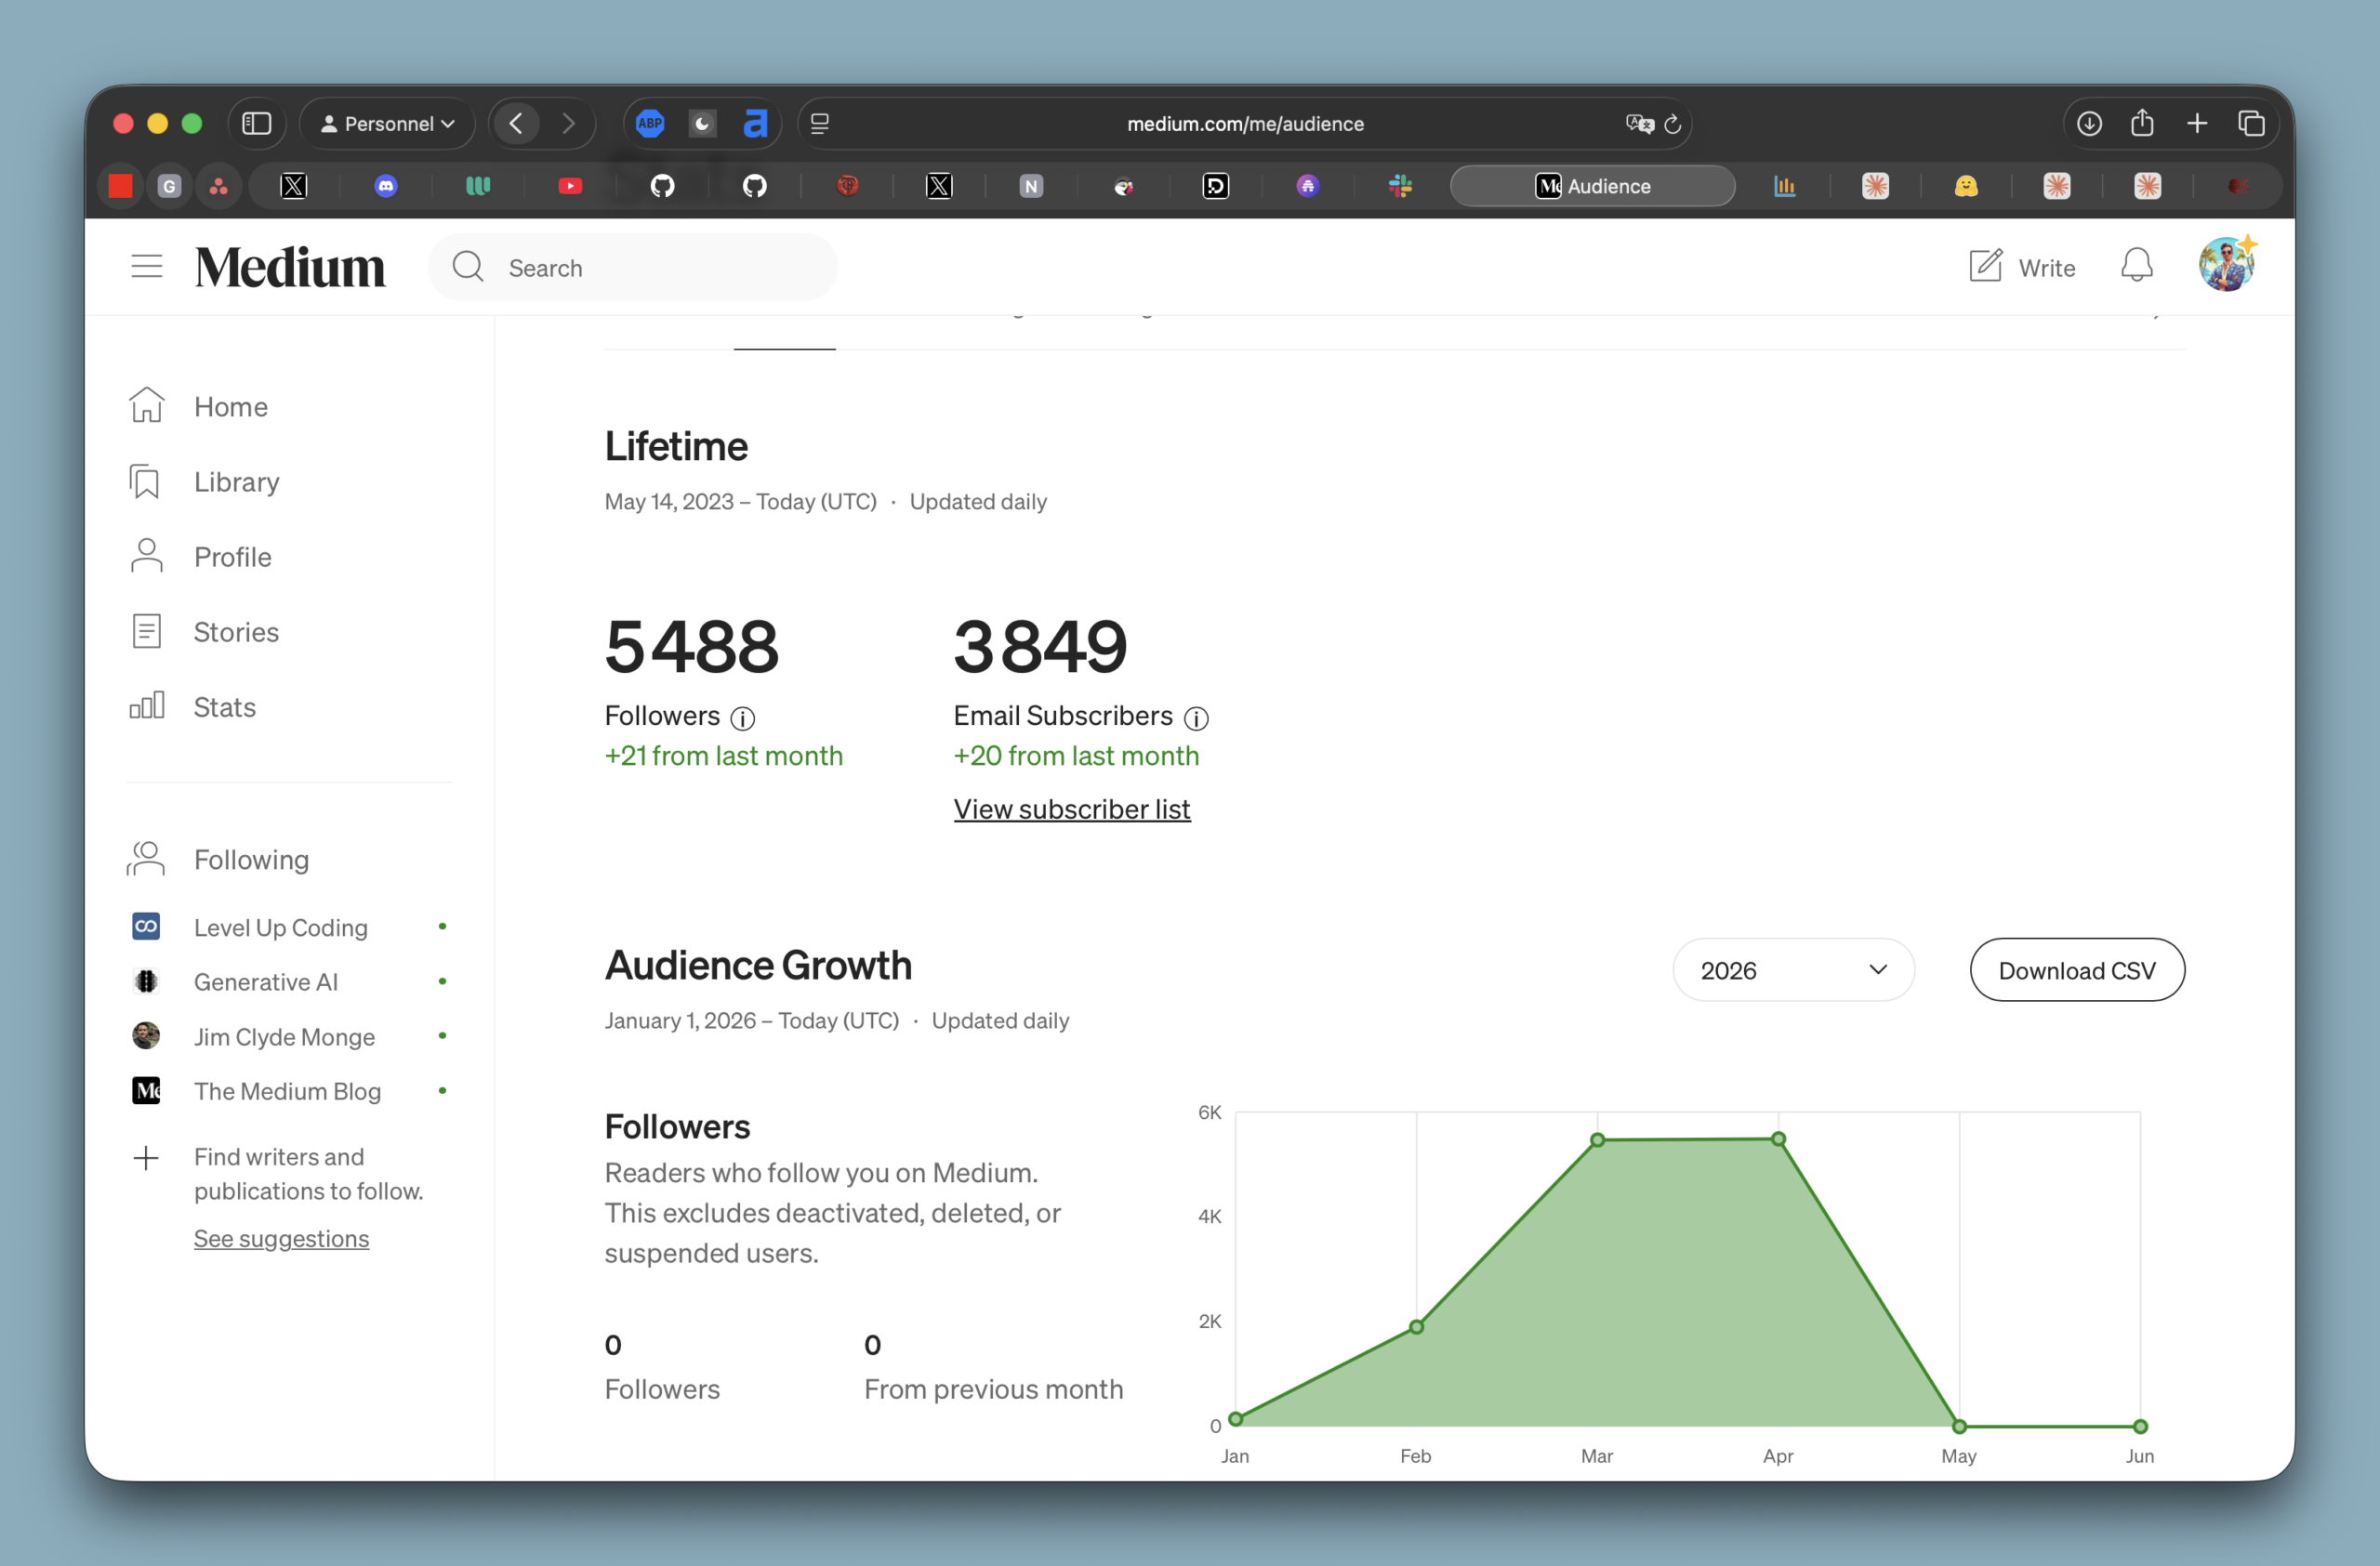Open a new tab with plus icon
The height and width of the screenshot is (1566, 2380).
tap(2197, 124)
